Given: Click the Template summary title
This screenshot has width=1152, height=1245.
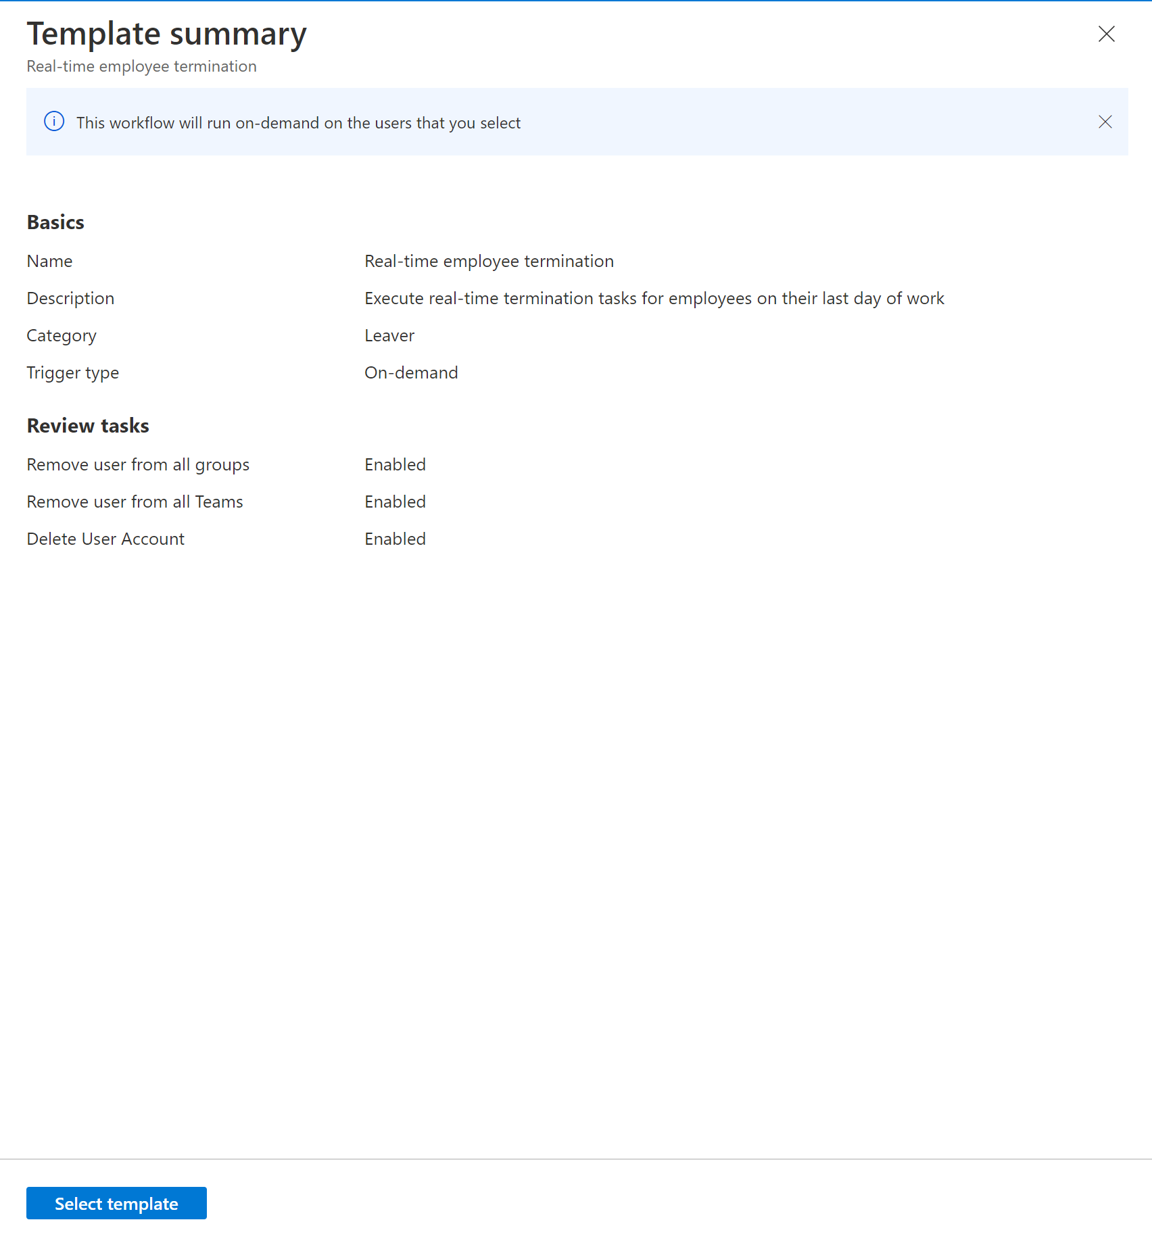Looking at the screenshot, I should tap(166, 32).
